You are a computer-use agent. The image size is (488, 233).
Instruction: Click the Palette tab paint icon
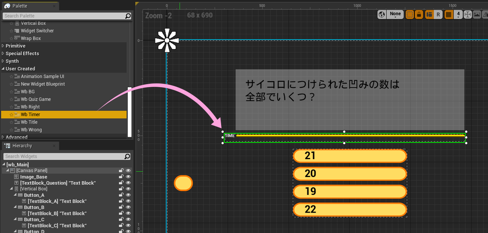7,6
